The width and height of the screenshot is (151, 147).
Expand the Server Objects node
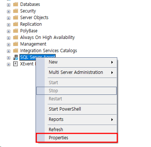click(8, 18)
